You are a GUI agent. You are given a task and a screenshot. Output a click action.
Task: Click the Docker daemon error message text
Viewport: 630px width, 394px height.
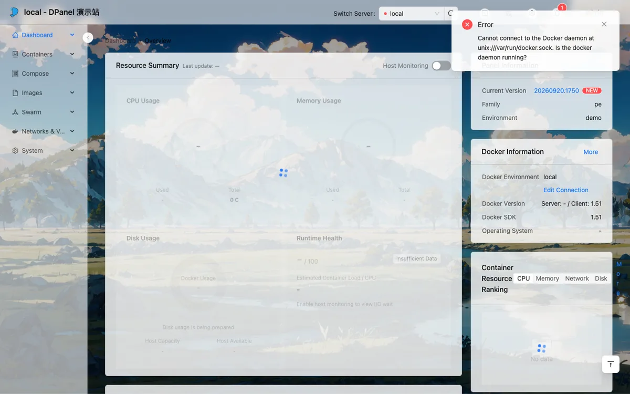536,48
